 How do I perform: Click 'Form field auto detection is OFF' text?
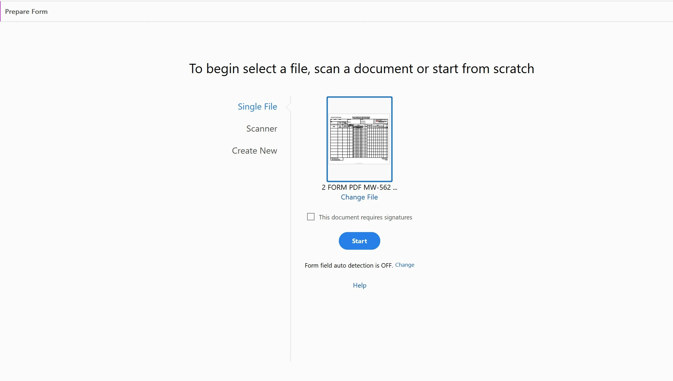(349, 266)
